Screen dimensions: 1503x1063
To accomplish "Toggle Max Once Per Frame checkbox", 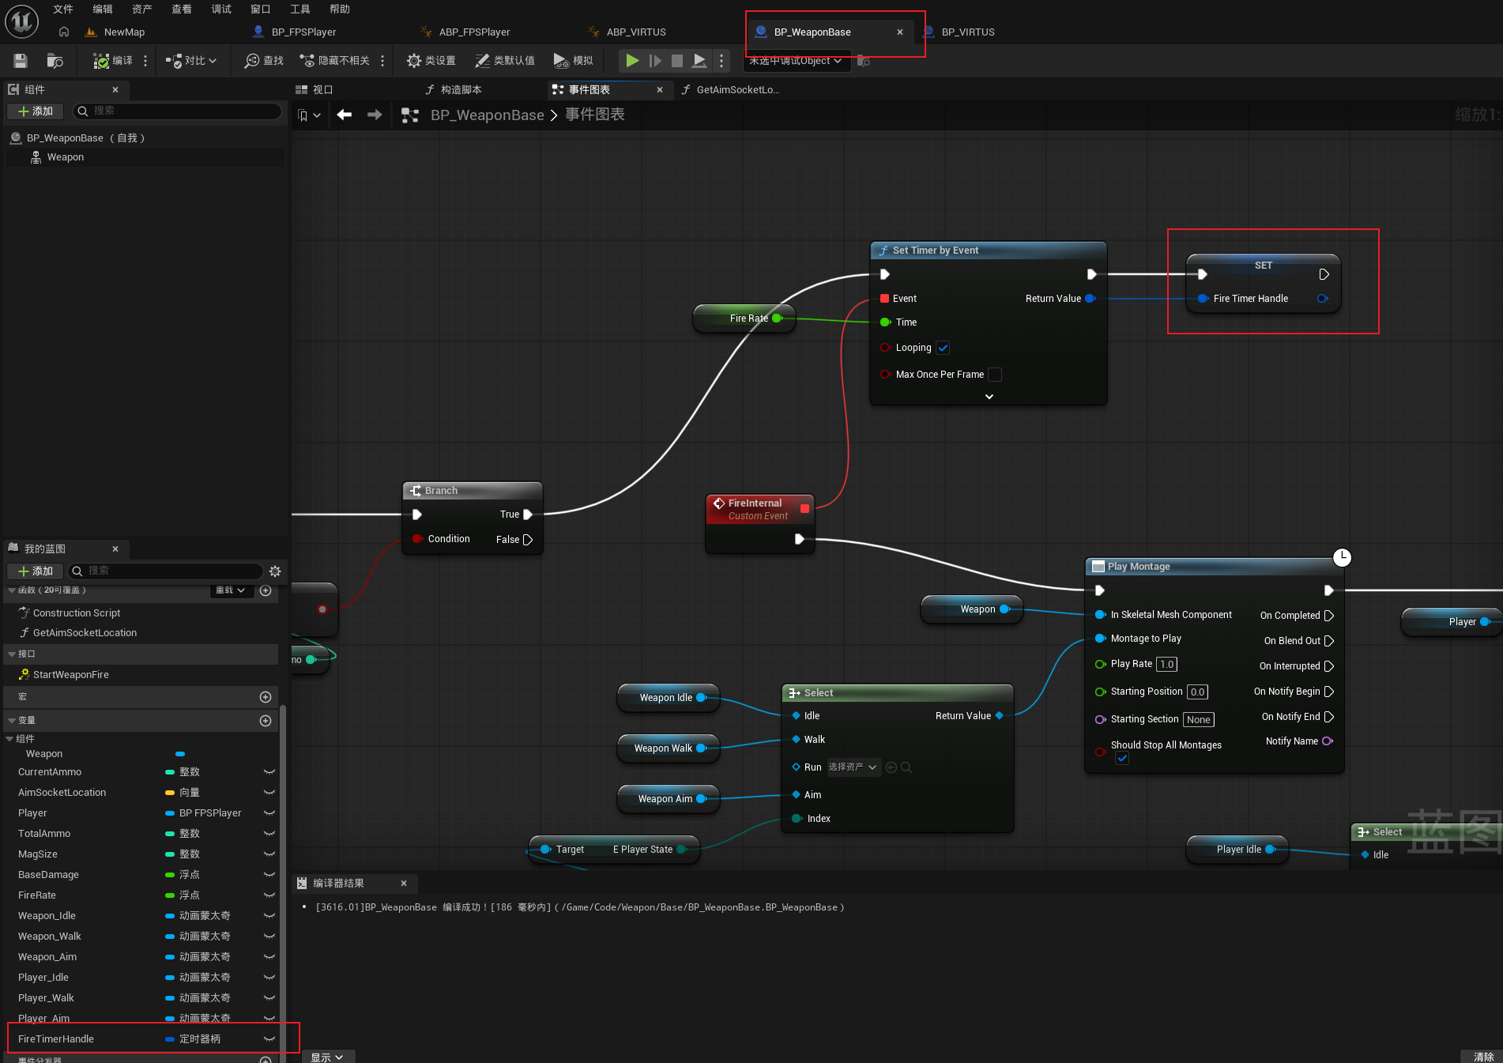I will coord(995,375).
